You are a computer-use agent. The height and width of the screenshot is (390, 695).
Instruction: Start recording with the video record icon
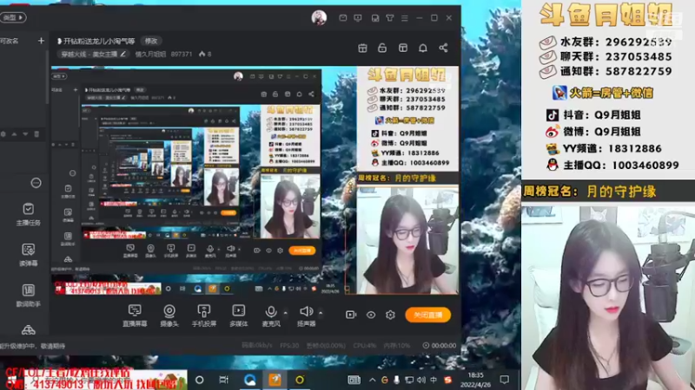click(x=351, y=315)
